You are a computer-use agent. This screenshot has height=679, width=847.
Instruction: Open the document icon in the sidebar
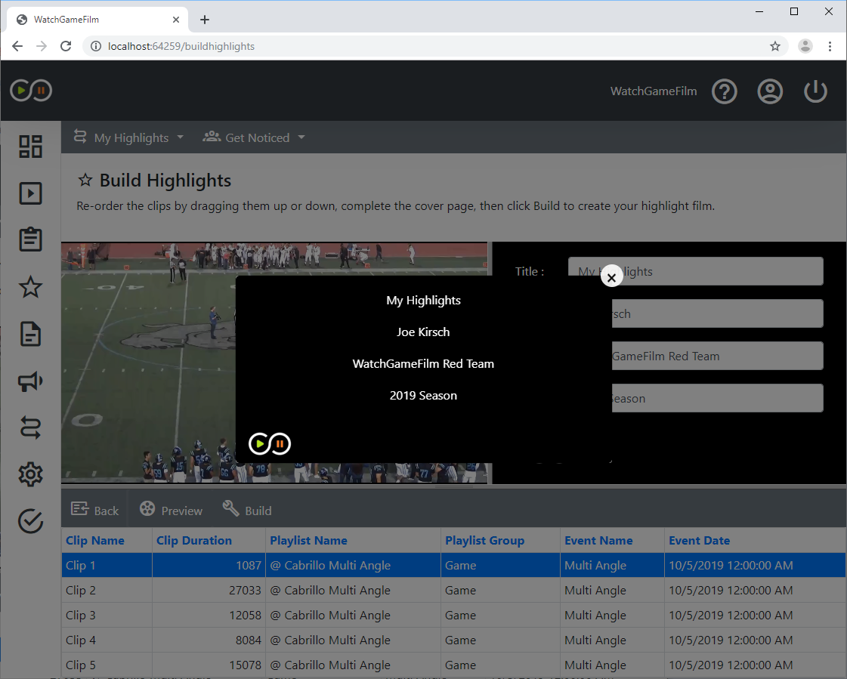30,334
